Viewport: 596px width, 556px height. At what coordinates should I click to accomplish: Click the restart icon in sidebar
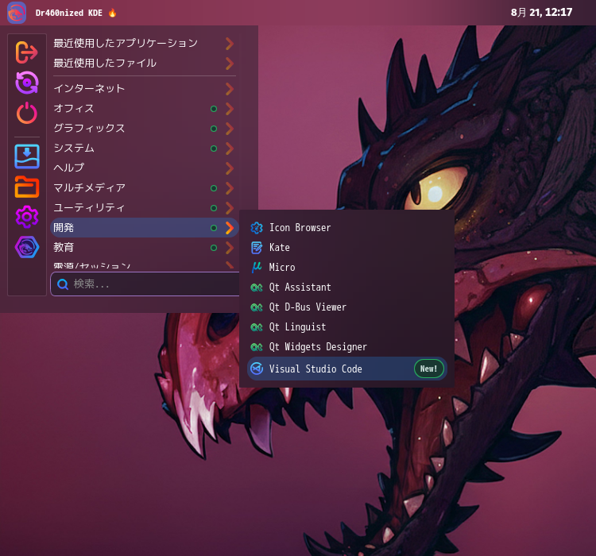pos(26,83)
